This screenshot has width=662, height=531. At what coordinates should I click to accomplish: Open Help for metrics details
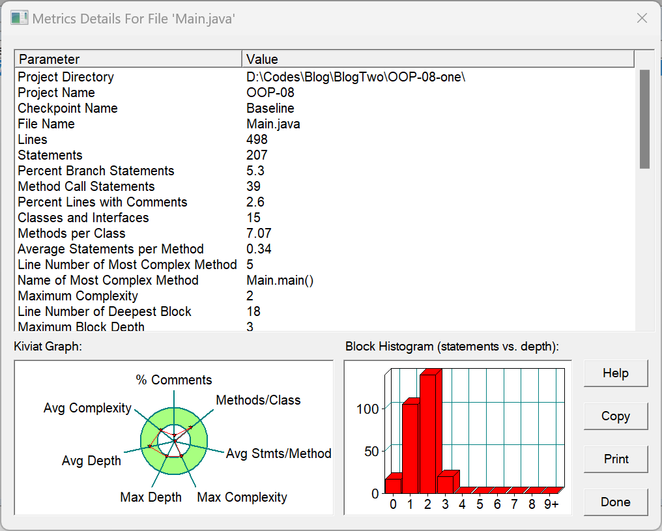tap(616, 373)
